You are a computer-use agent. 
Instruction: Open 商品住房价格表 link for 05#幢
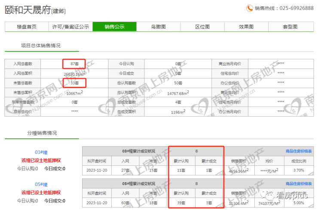point(299,183)
